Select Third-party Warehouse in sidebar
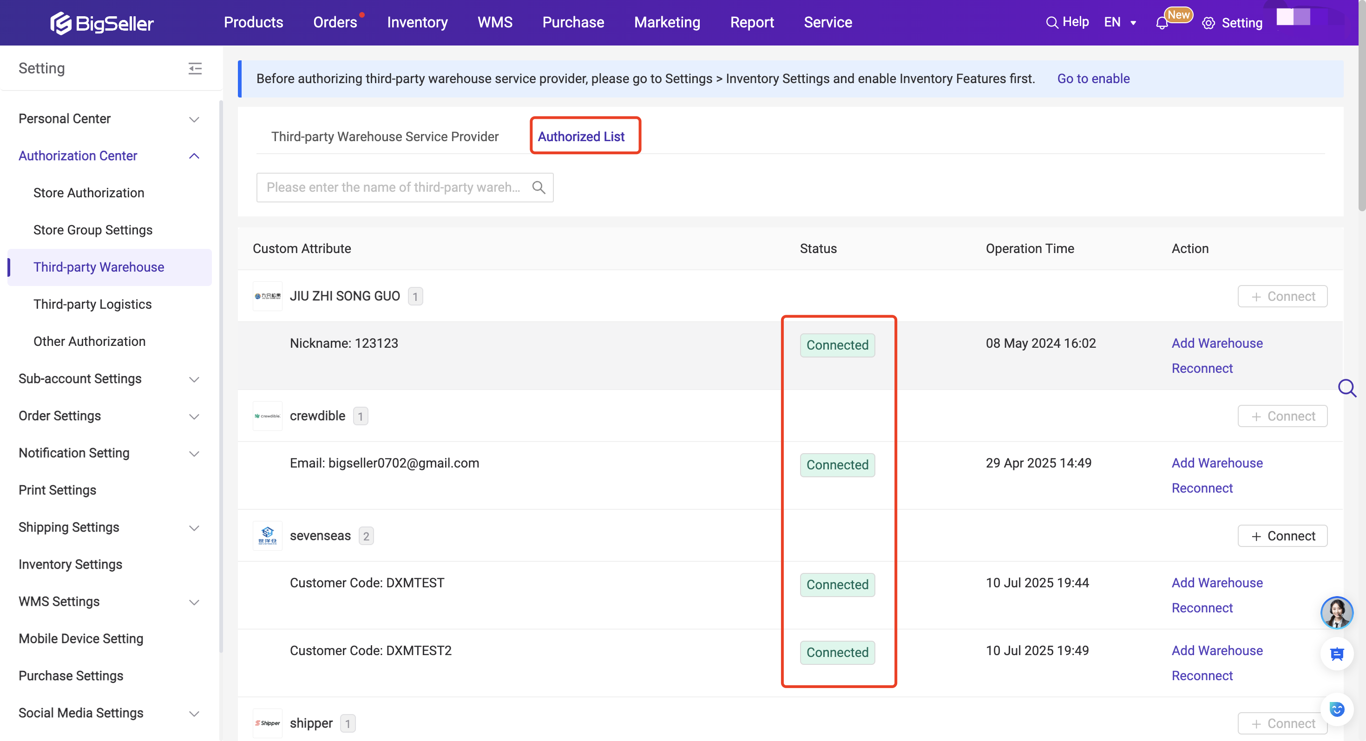Viewport: 1366px width, 741px height. click(x=109, y=267)
